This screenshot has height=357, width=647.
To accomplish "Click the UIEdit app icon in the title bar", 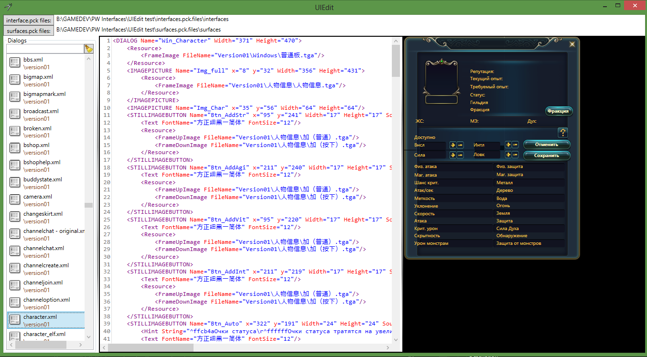I will click(8, 7).
